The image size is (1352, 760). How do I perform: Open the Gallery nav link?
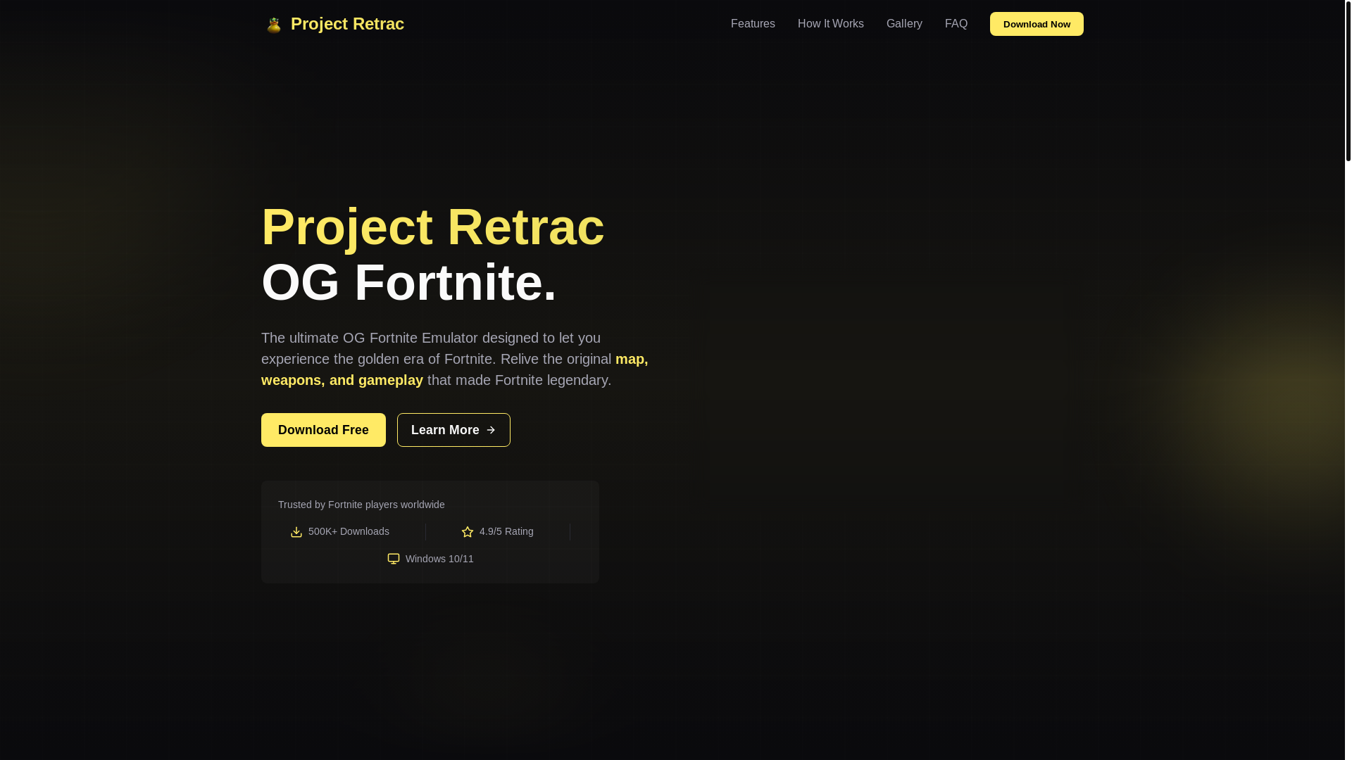(904, 24)
